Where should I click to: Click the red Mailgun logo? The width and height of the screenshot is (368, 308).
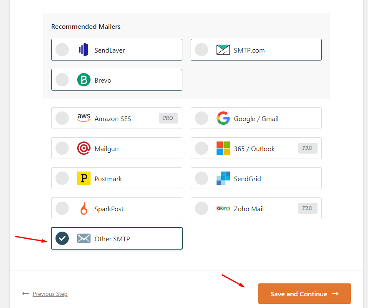click(84, 148)
